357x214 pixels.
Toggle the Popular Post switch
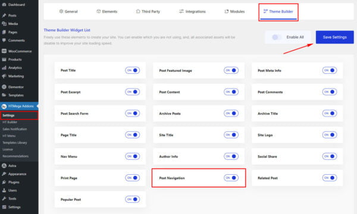click(132, 199)
